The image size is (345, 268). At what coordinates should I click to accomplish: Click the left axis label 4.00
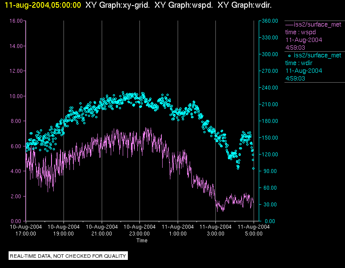17,171
